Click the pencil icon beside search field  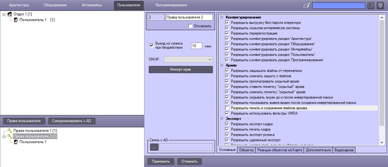click(307, 5)
